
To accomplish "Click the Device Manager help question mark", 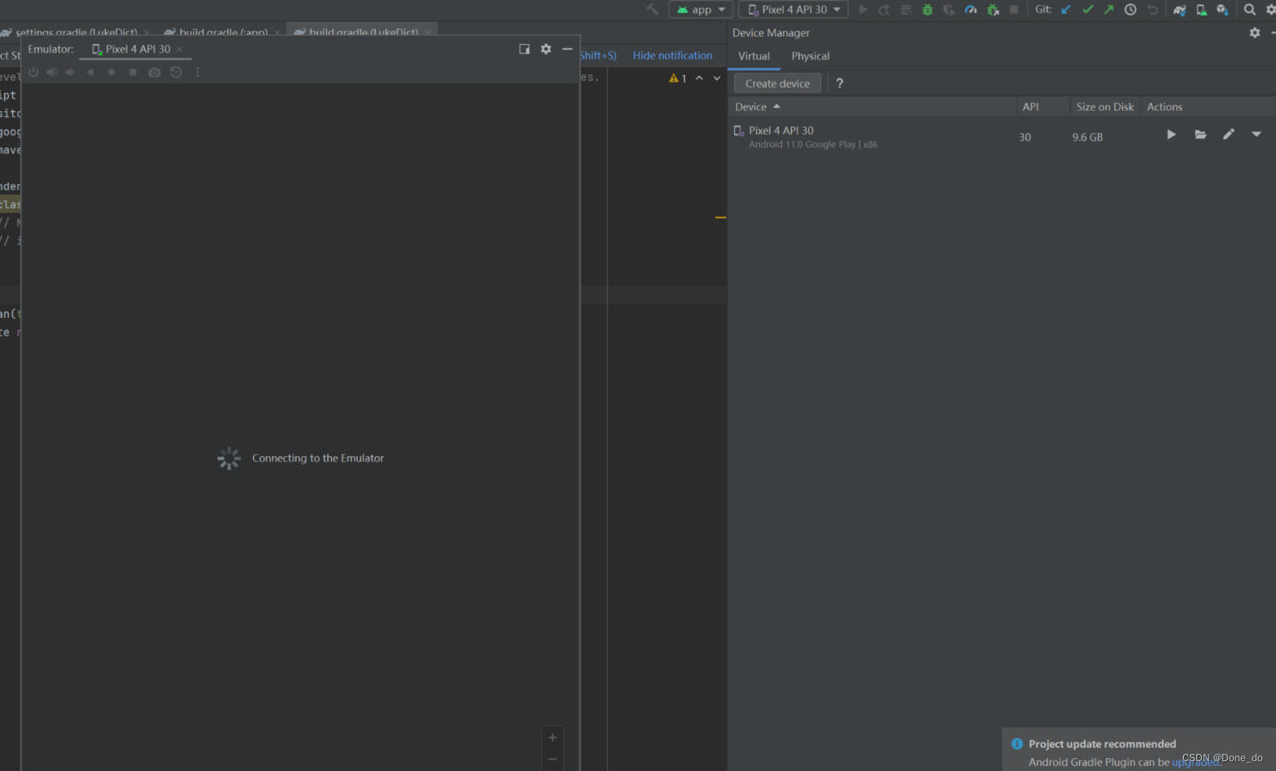I will (840, 83).
